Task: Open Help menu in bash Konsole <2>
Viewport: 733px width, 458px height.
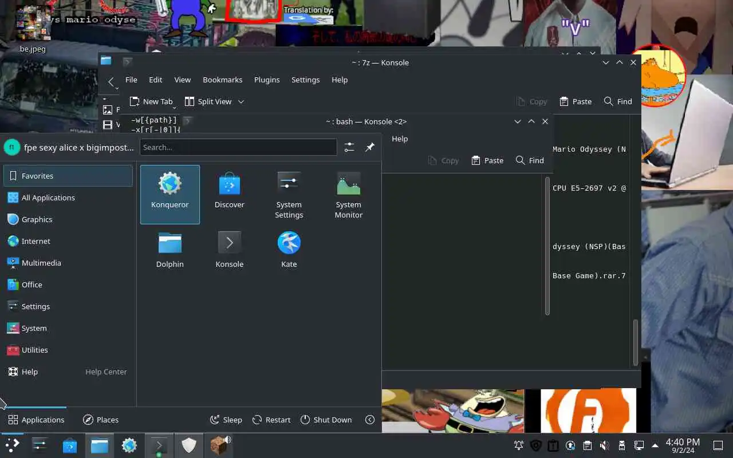Action: 400,139
